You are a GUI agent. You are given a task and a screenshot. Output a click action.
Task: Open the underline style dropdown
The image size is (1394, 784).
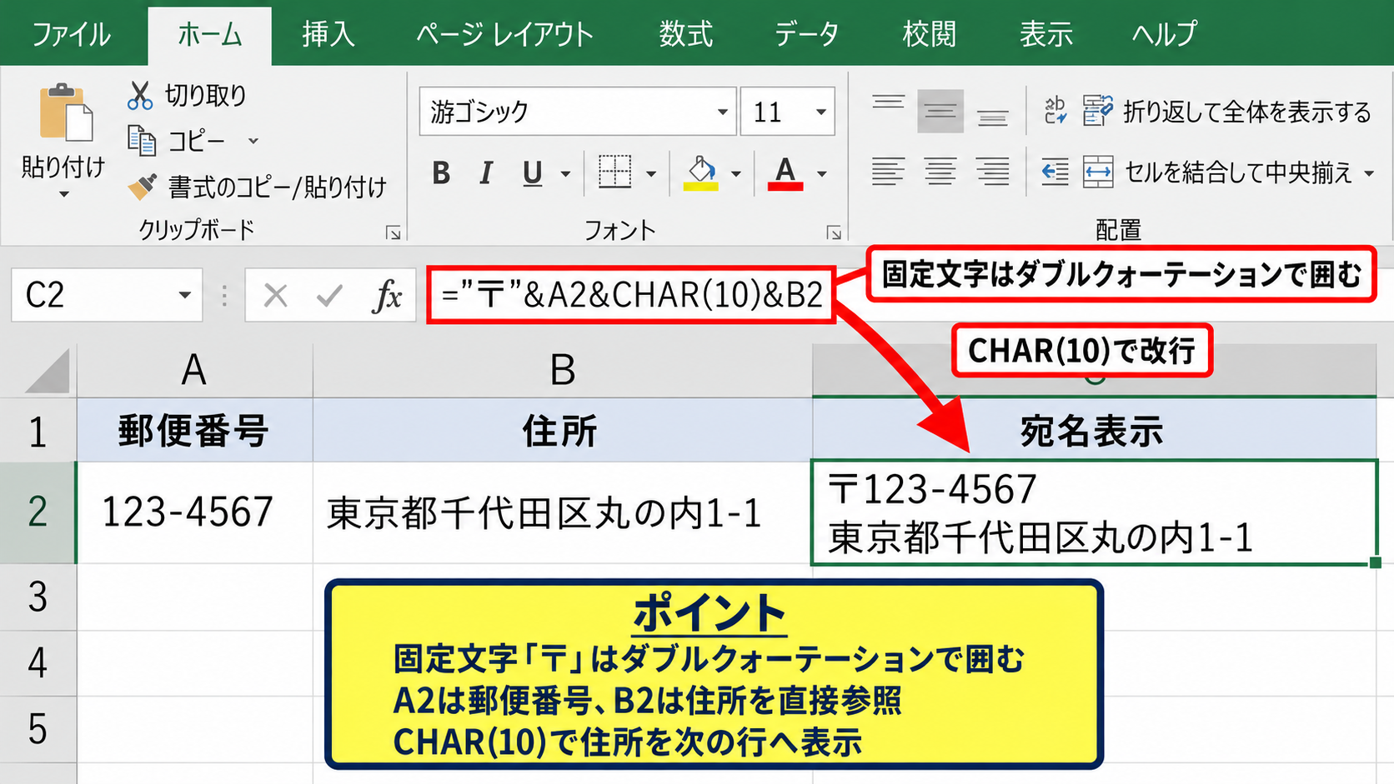(x=566, y=173)
